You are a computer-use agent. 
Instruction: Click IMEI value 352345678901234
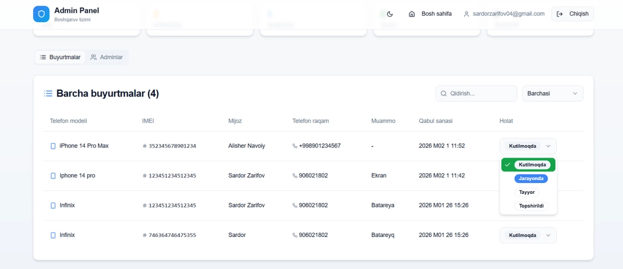coord(172,146)
